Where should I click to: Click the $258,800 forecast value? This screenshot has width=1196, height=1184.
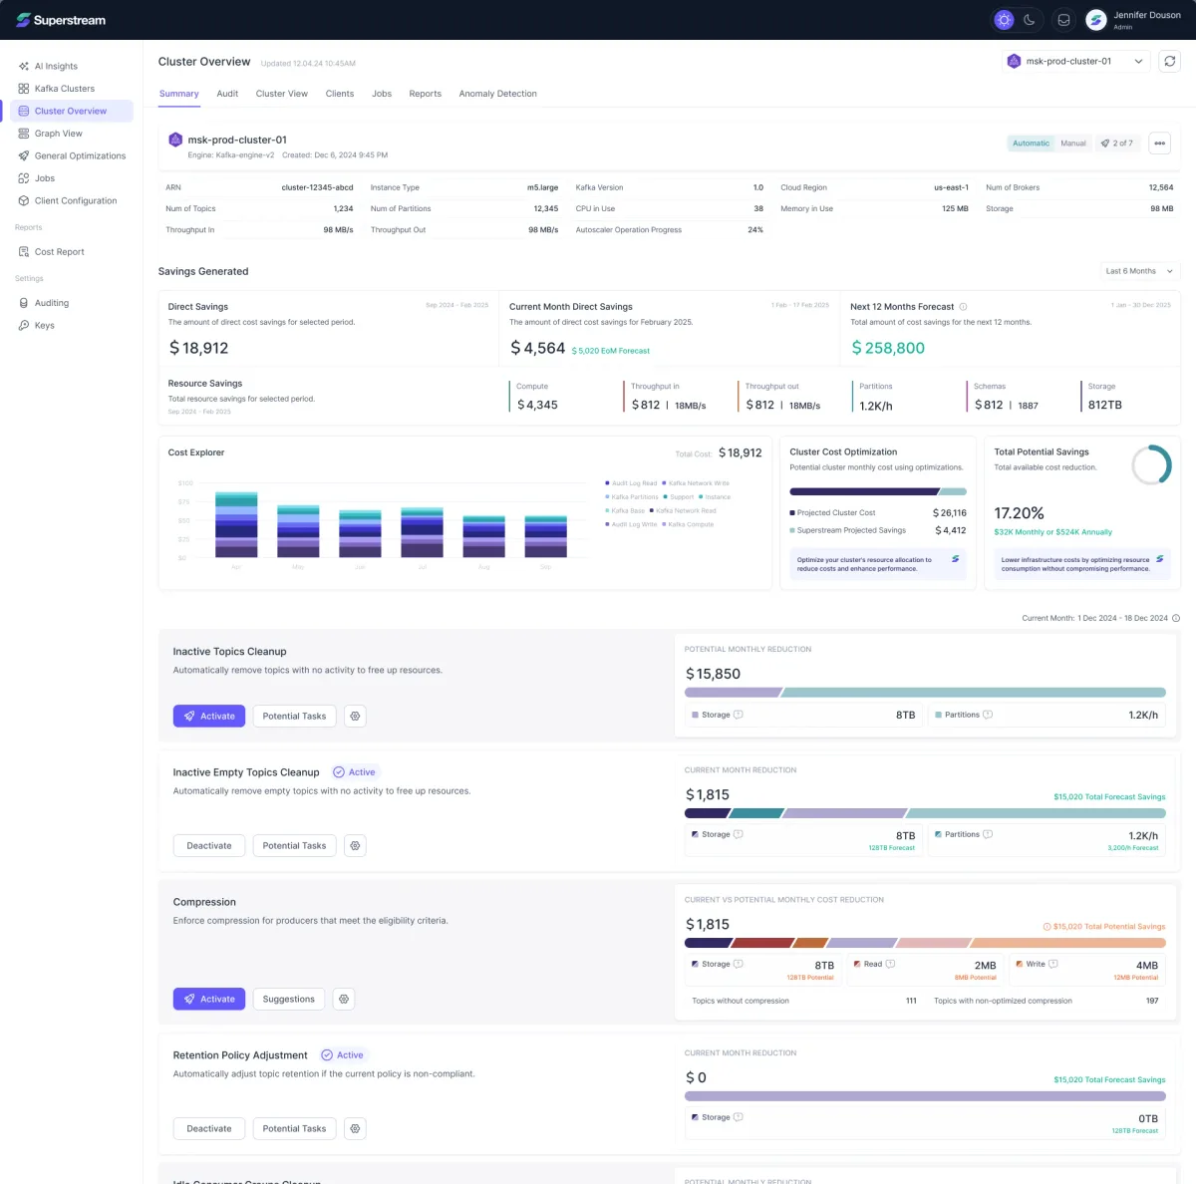click(x=888, y=348)
